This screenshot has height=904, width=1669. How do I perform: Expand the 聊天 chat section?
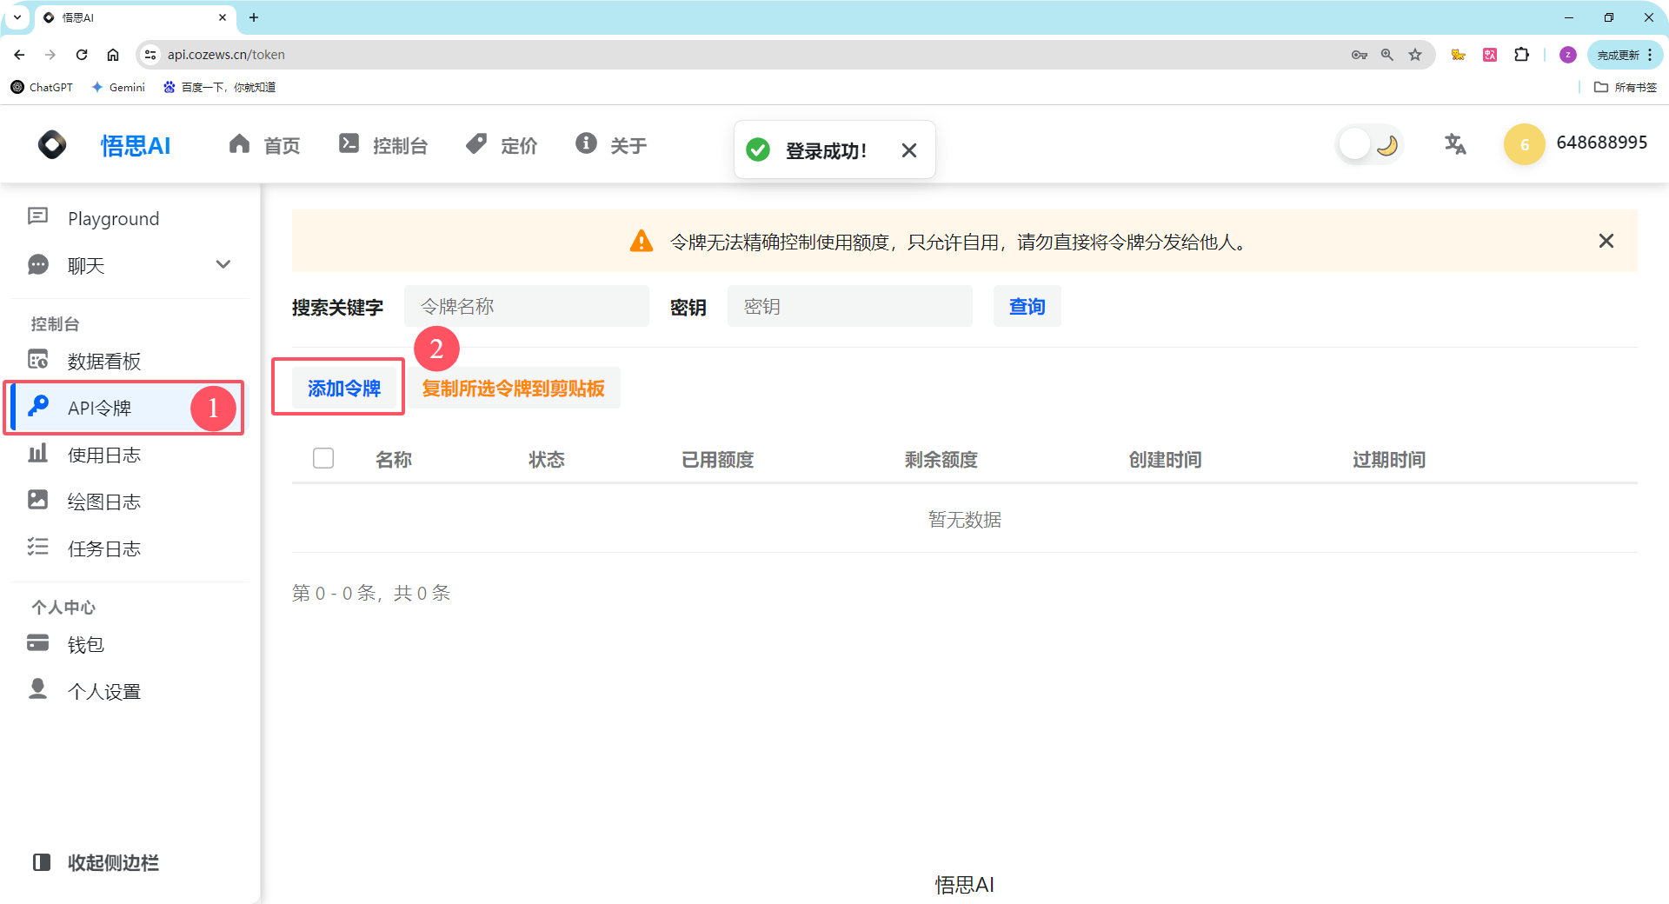pos(223,264)
